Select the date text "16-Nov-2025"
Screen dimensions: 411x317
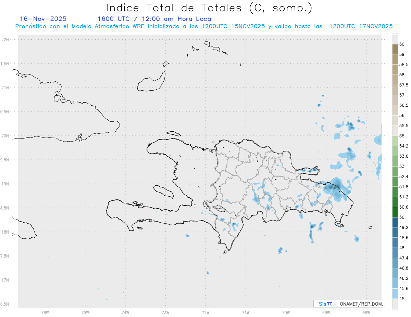(x=43, y=19)
